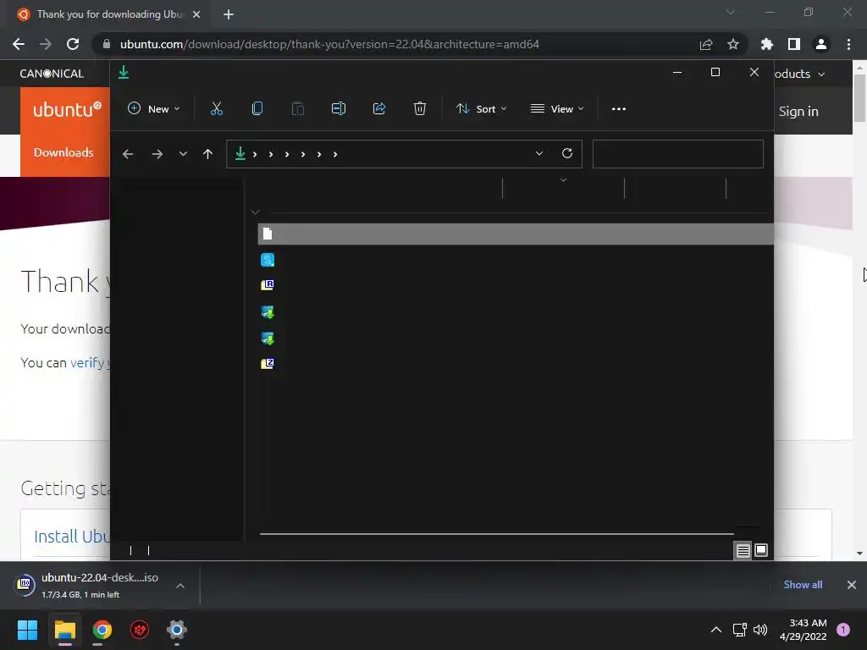Select the archive file icon marked R
Viewport: 867px width, 650px height.
coord(268,285)
